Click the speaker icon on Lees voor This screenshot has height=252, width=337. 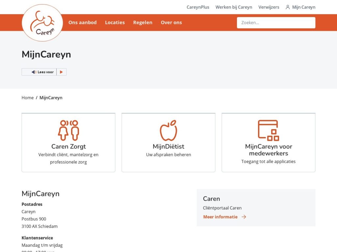tap(35, 72)
